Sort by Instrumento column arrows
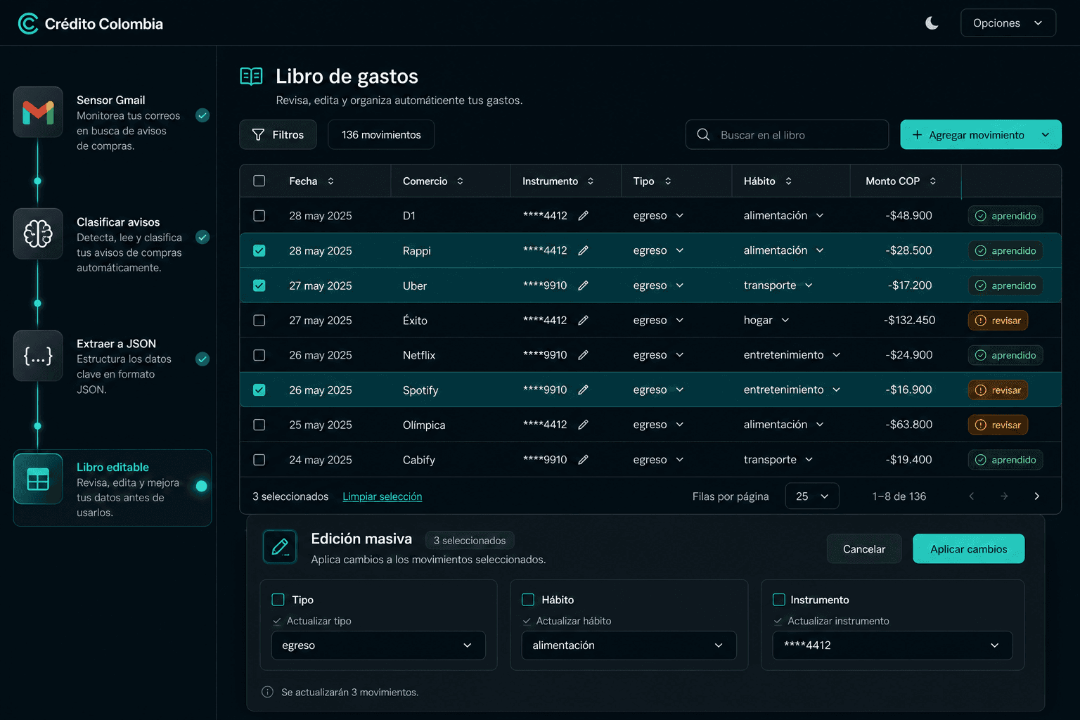Screen dimensions: 1080x720 pyautogui.click(x=591, y=181)
